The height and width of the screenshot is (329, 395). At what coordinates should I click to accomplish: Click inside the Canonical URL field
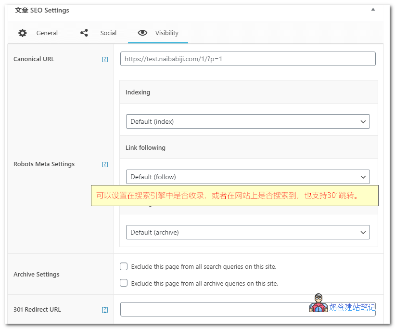tap(247, 59)
